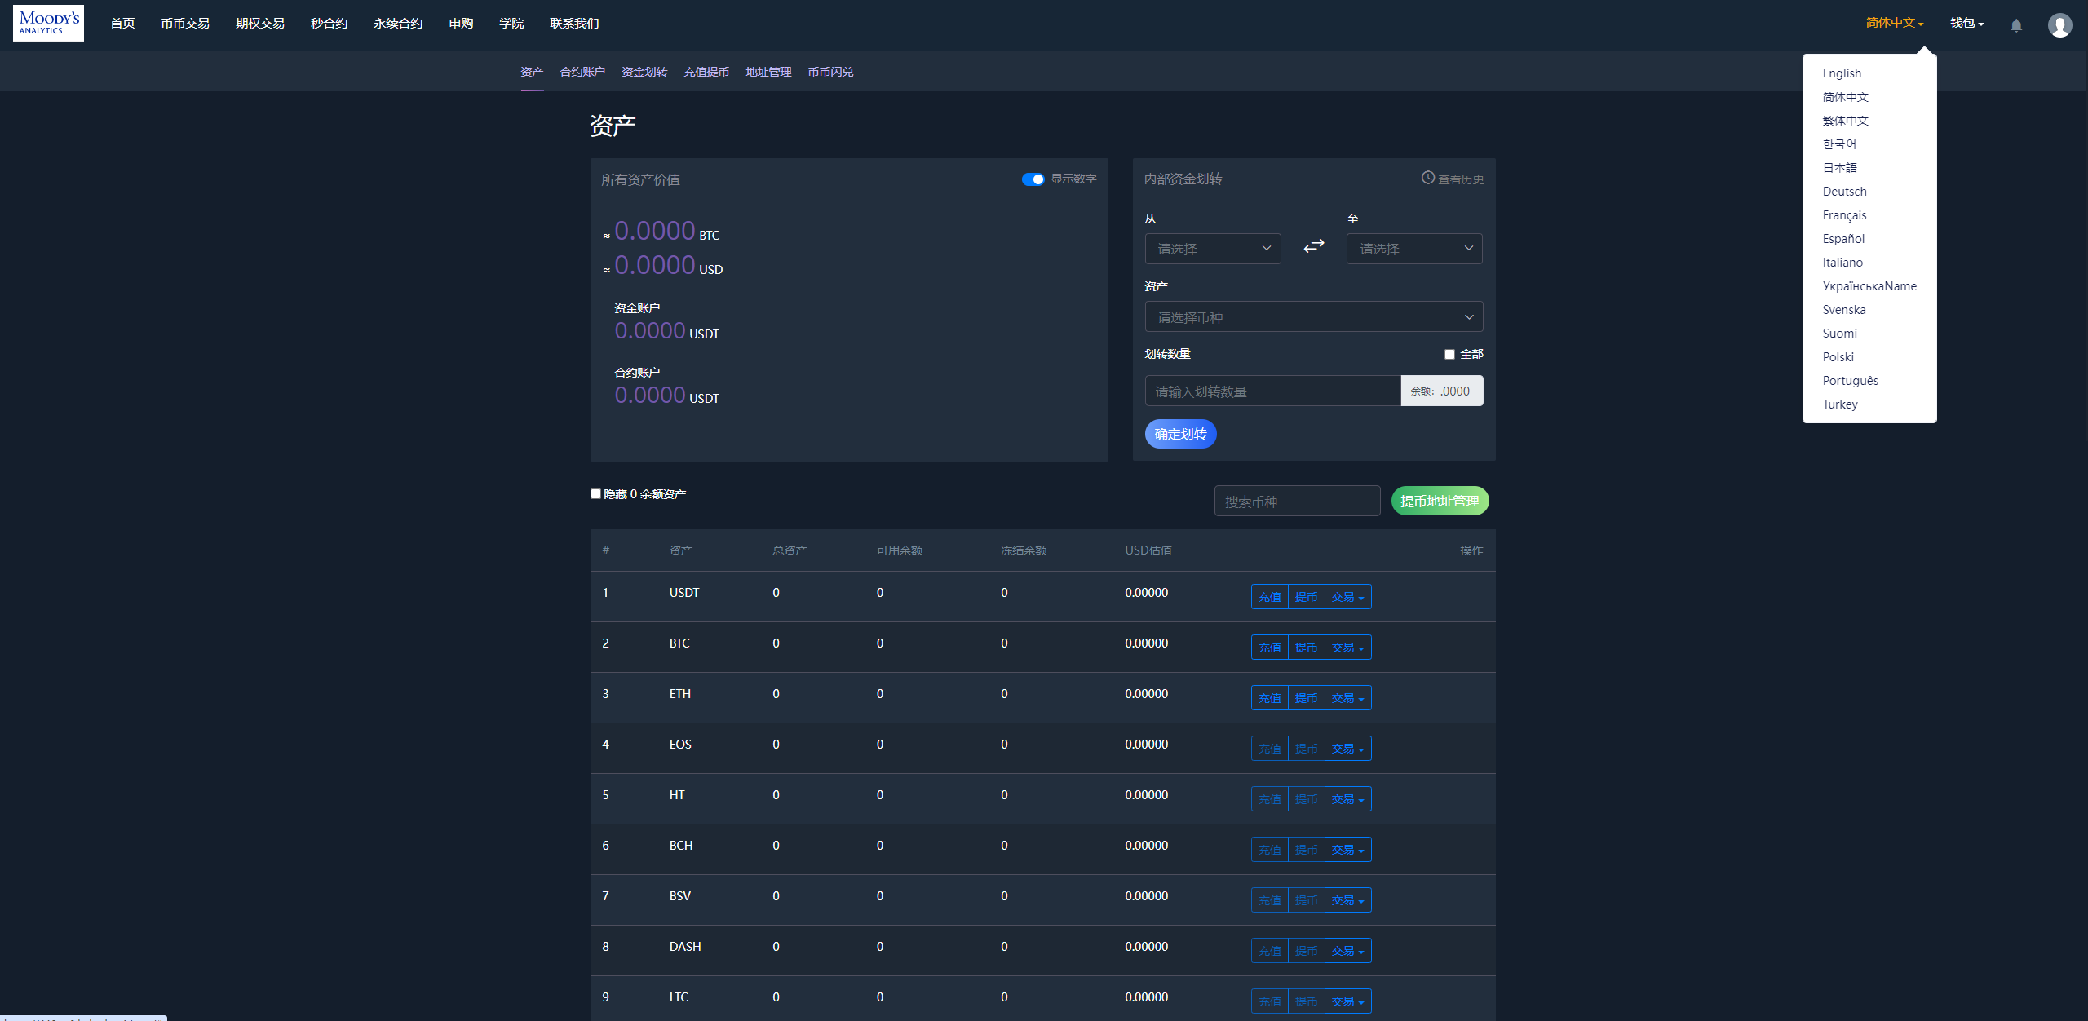The image size is (2088, 1021).
Task: Select the 资产 assets tab
Action: 531,72
